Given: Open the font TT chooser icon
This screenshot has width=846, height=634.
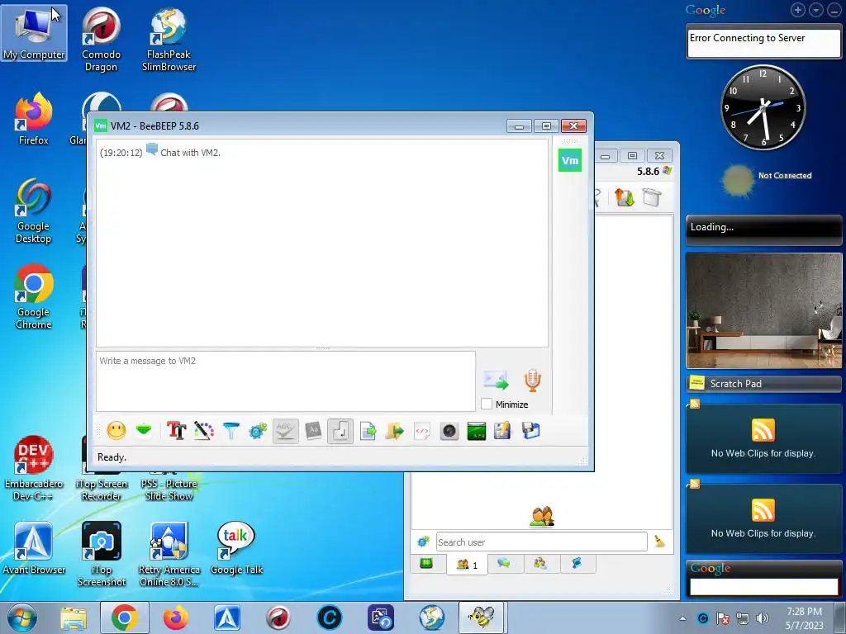Looking at the screenshot, I should (x=176, y=431).
